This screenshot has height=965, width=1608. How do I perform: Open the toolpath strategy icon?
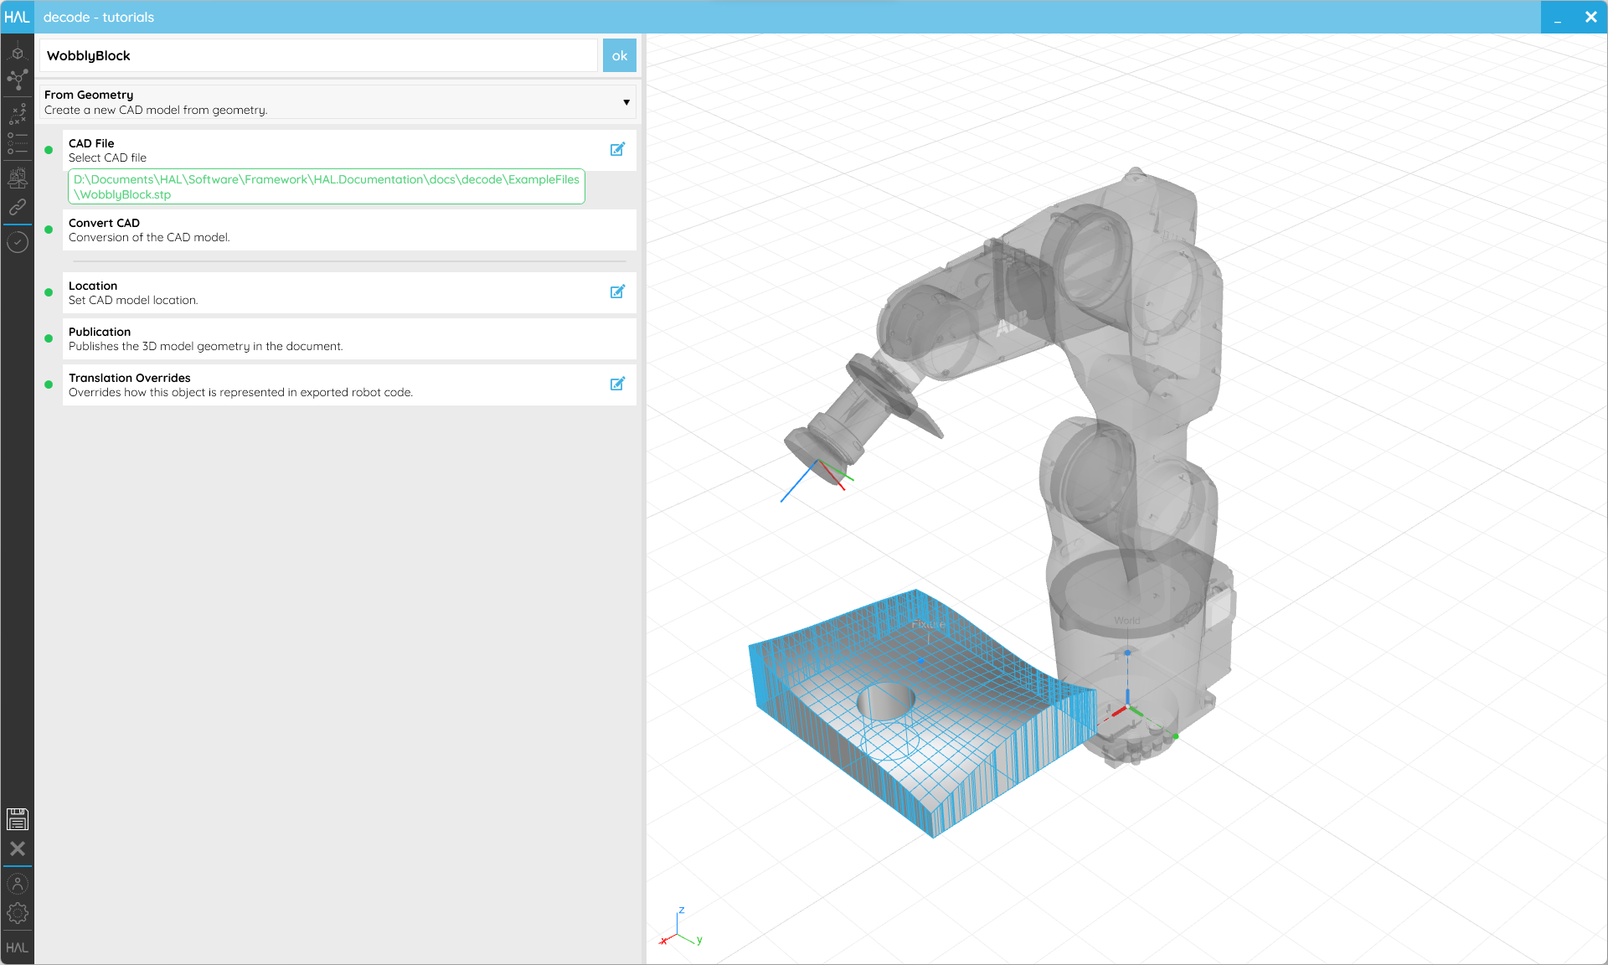click(17, 113)
